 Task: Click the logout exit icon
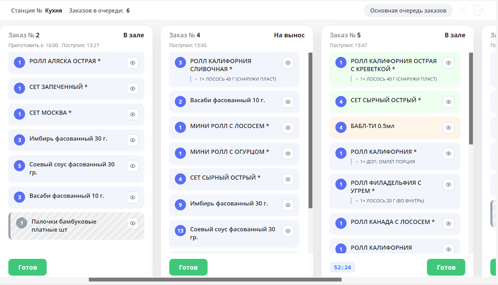pos(479,10)
